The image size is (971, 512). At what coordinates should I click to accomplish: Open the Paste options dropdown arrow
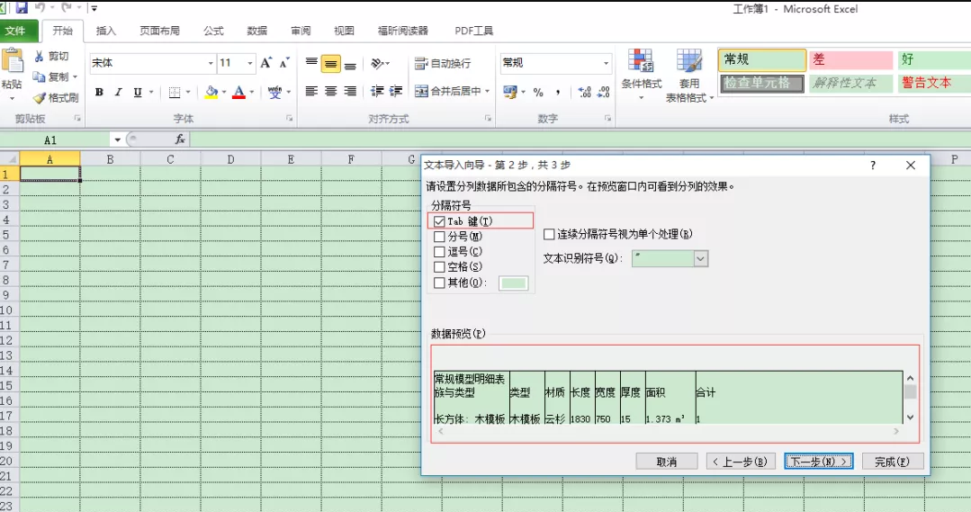[x=12, y=98]
